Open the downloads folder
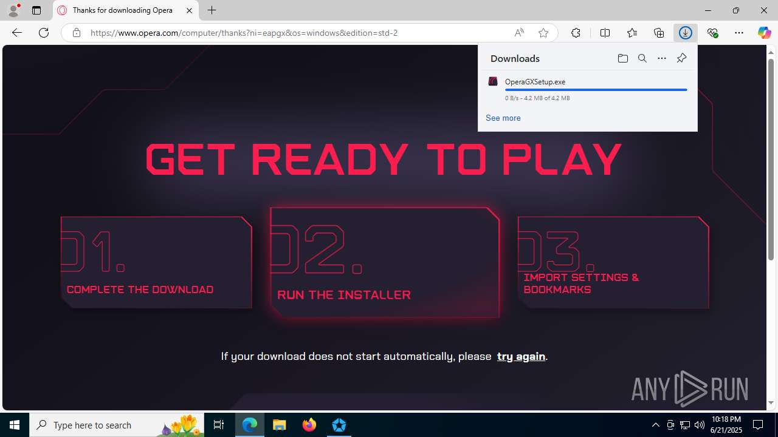The height and width of the screenshot is (437, 778). coord(622,58)
